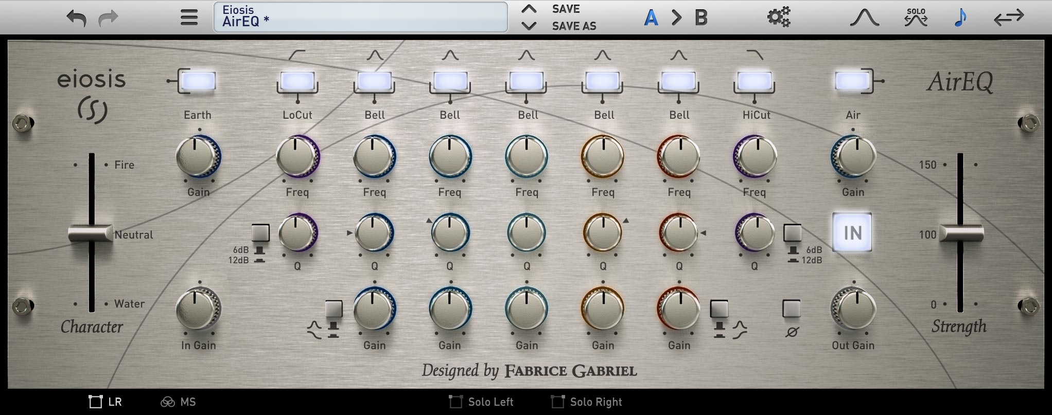Viewport: 1052px width, 415px height.
Task: Click the Out Gain knob
Action: (x=853, y=309)
